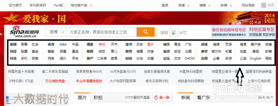Open the 游戏 channel

(x=204, y=44)
